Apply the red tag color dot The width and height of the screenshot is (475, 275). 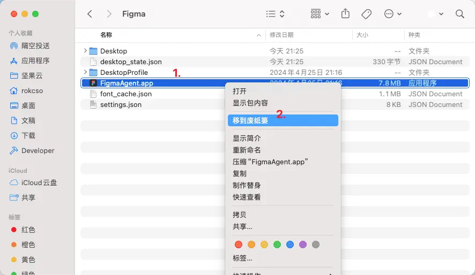coord(239,245)
